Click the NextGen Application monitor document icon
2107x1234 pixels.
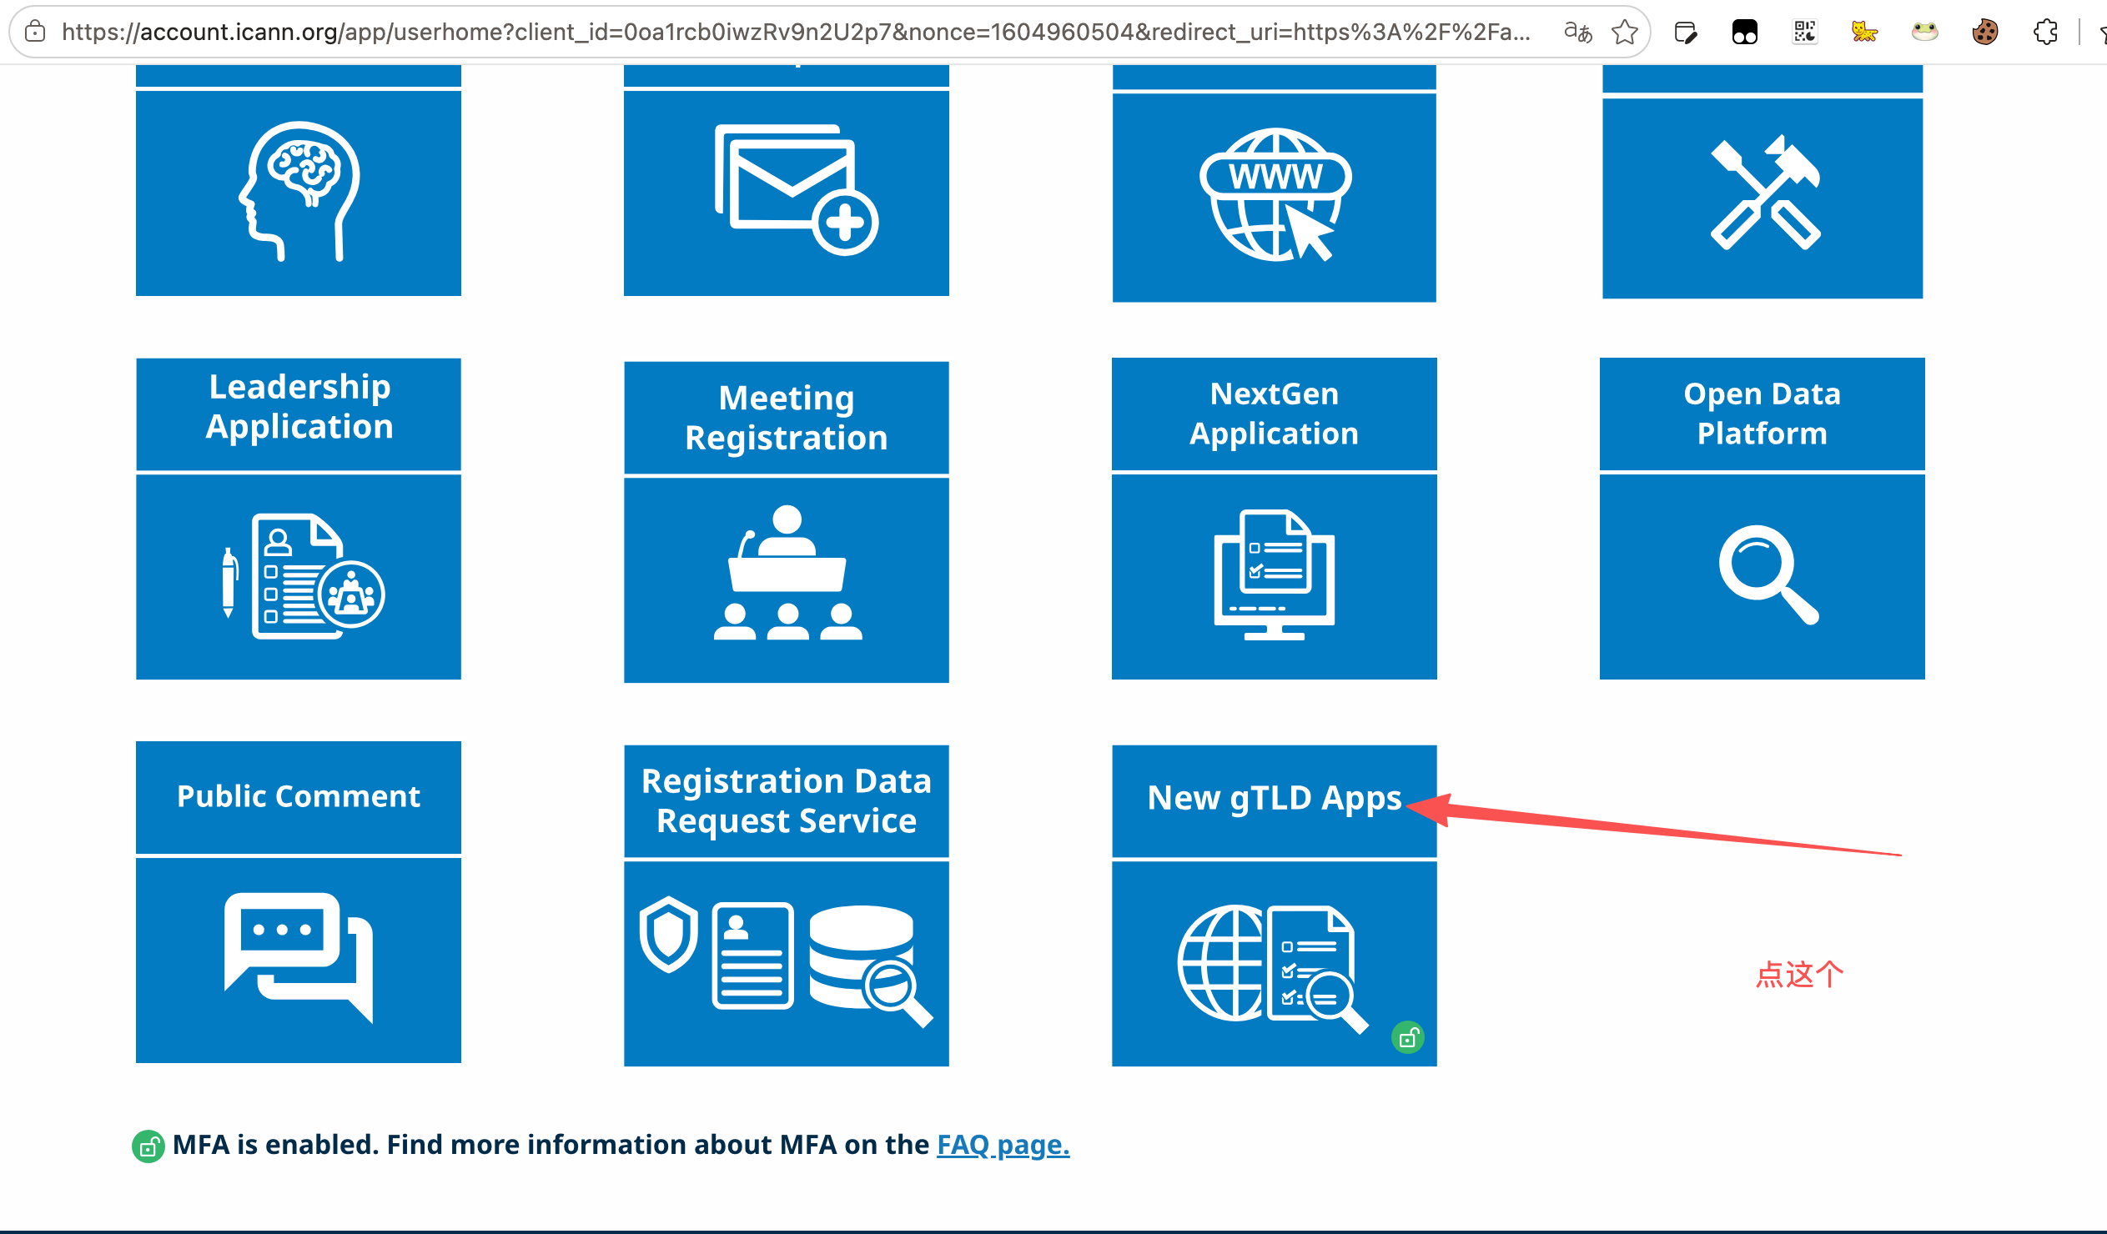click(1275, 577)
